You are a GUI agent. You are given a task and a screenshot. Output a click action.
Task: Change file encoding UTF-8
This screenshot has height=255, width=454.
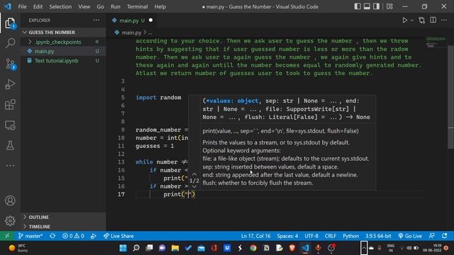[x=311, y=236]
